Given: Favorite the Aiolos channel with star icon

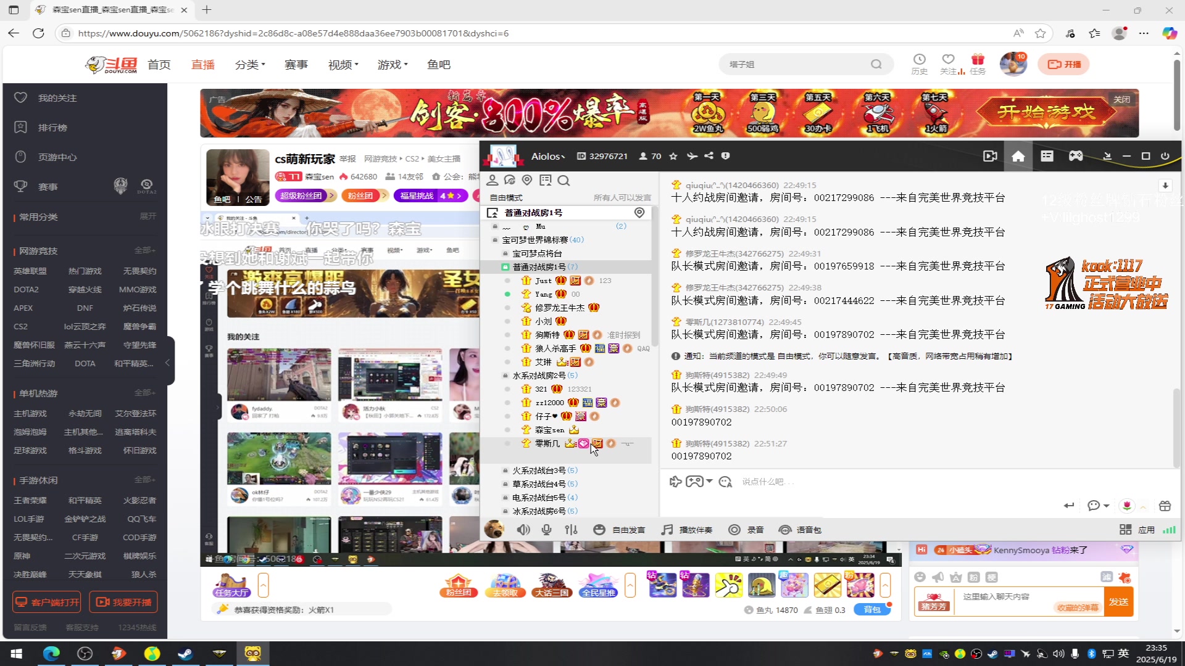Looking at the screenshot, I should [x=673, y=157].
